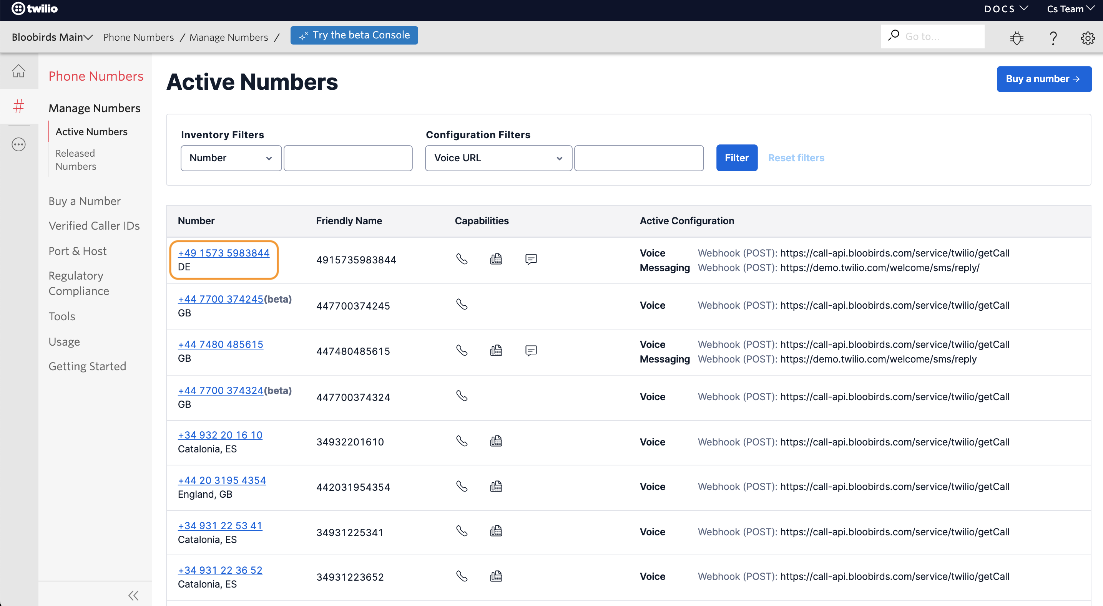Click fax icon in 442031954354 row
Image resolution: width=1103 pixels, height=606 pixels.
[496, 486]
